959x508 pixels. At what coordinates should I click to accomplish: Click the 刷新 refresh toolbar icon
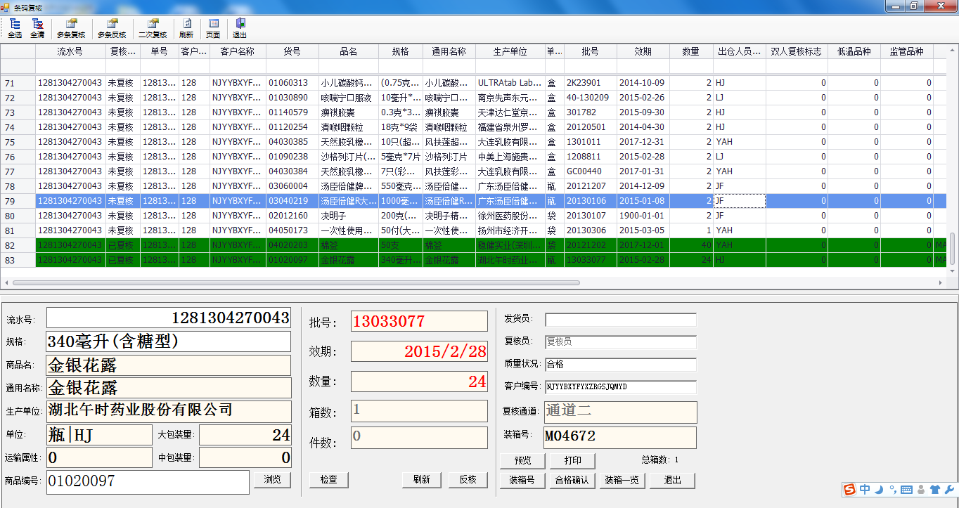[186, 28]
